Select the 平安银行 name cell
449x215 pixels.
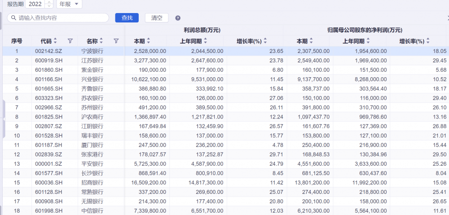(x=92, y=164)
